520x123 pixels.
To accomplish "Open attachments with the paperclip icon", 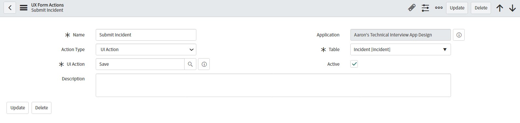I will coord(412,8).
